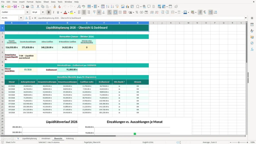Click Sort Descending icon

pos(112,6)
